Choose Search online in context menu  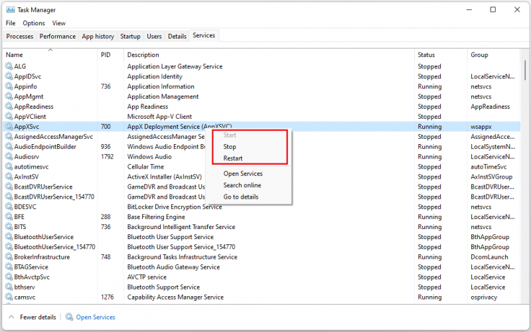click(x=242, y=185)
